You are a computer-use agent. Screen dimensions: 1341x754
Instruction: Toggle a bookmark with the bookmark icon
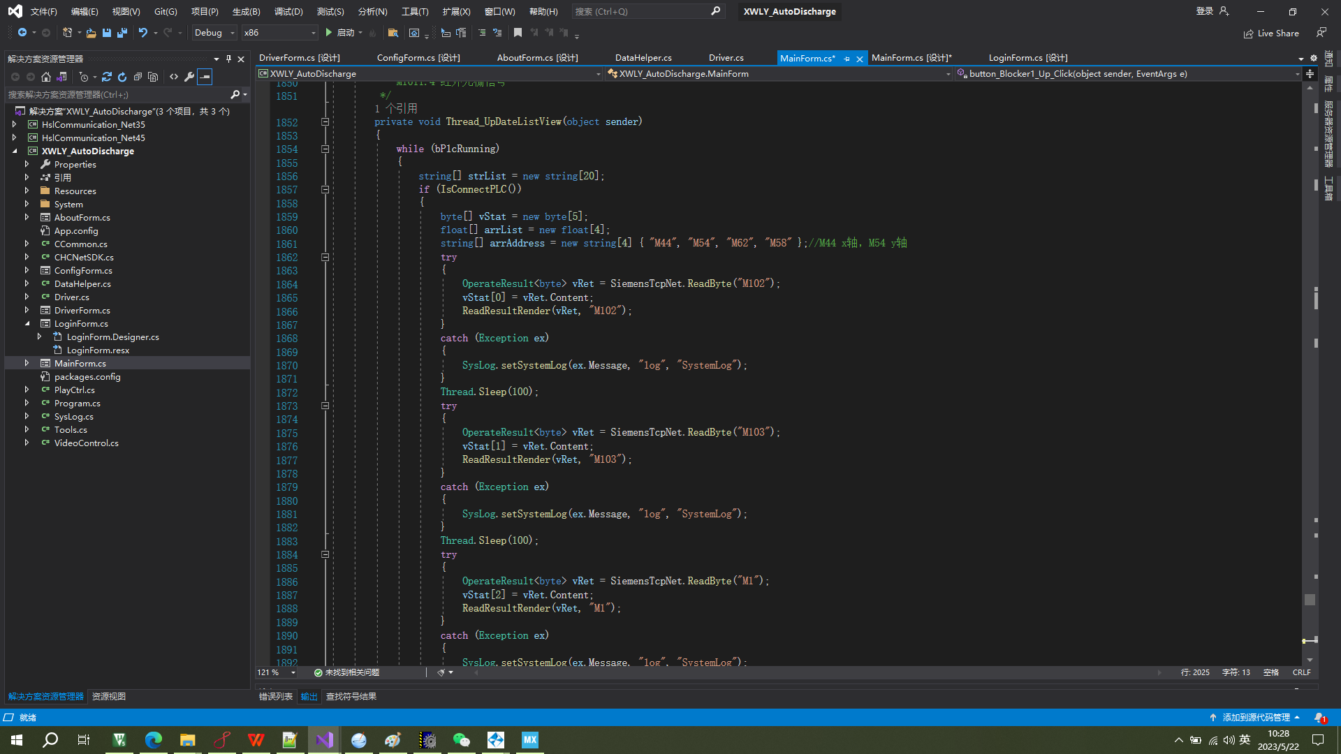[x=518, y=33]
